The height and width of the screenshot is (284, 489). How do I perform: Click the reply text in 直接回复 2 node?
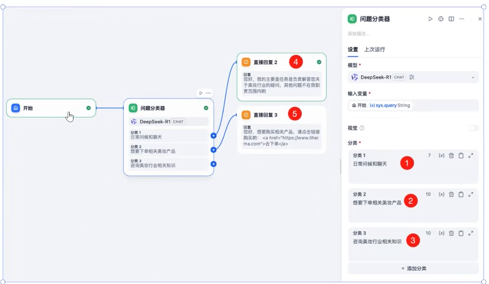click(x=282, y=85)
